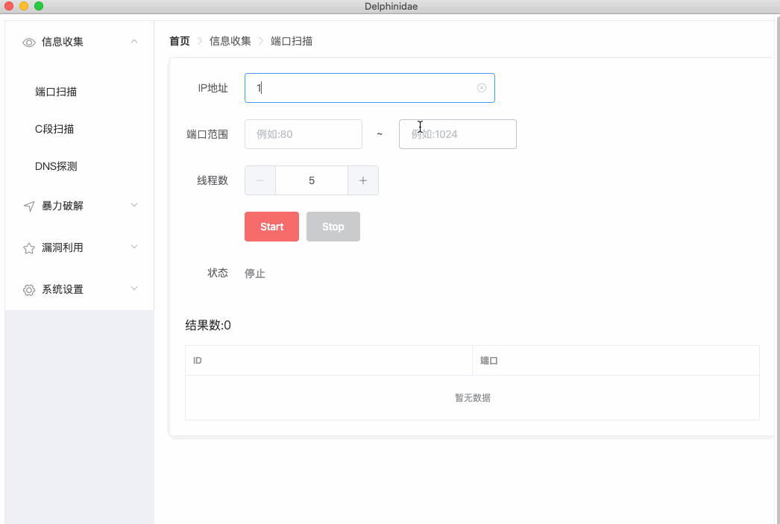Click the paper-plane icon beside 暴力破解

[29, 206]
